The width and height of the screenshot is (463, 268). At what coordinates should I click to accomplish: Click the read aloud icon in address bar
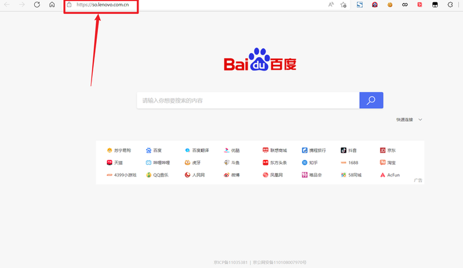coord(331,5)
